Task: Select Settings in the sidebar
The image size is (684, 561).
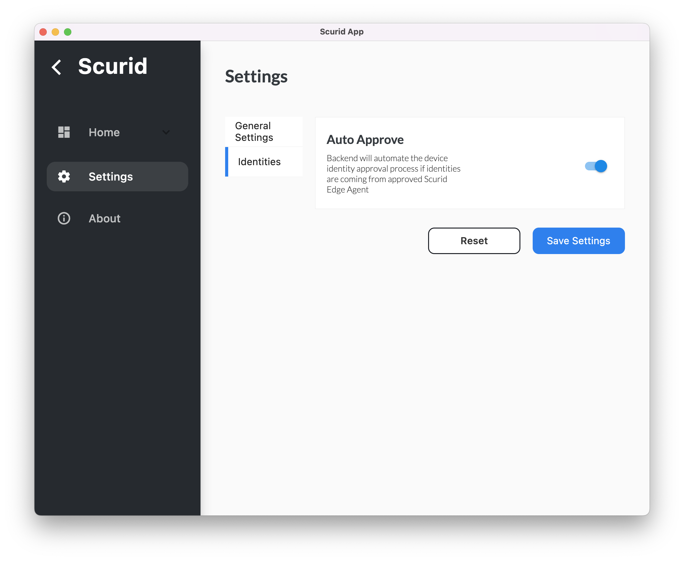Action: pyautogui.click(x=110, y=177)
